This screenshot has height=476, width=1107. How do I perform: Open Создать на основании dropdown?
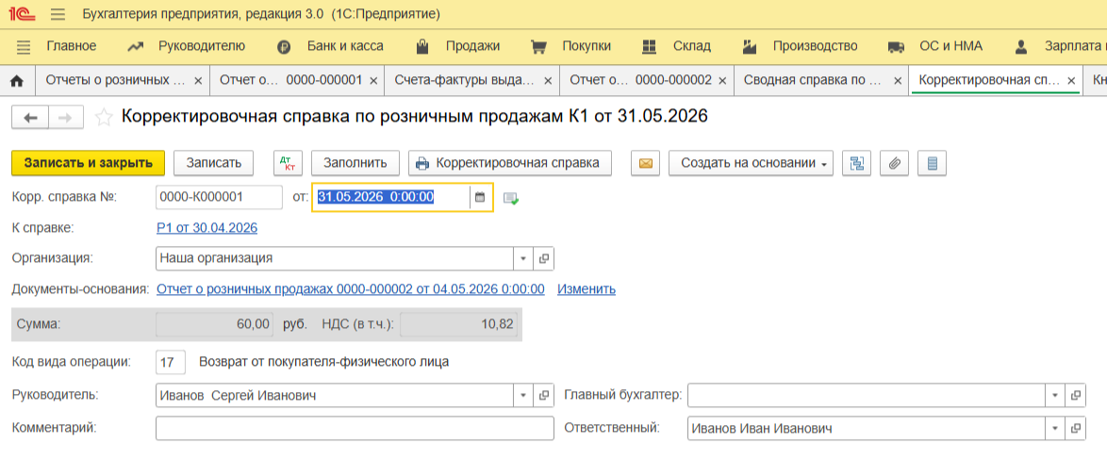click(x=751, y=163)
